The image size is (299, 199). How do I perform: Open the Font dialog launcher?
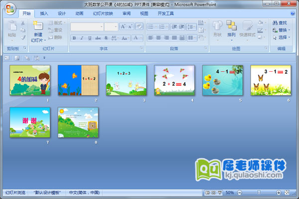point(142,48)
